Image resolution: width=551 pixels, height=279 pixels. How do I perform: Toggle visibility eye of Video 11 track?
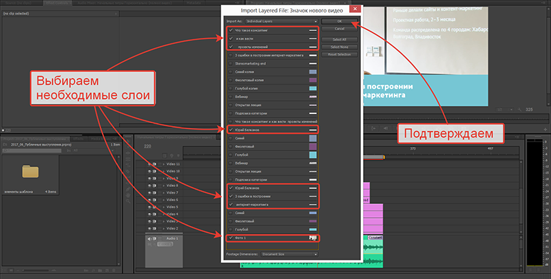tap(149, 165)
